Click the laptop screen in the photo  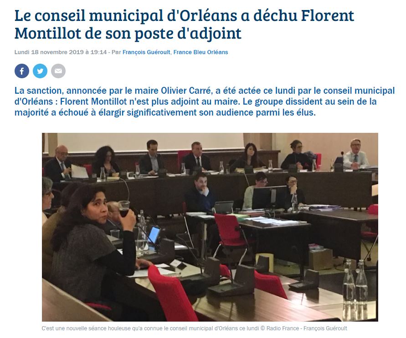pyautogui.click(x=154, y=235)
